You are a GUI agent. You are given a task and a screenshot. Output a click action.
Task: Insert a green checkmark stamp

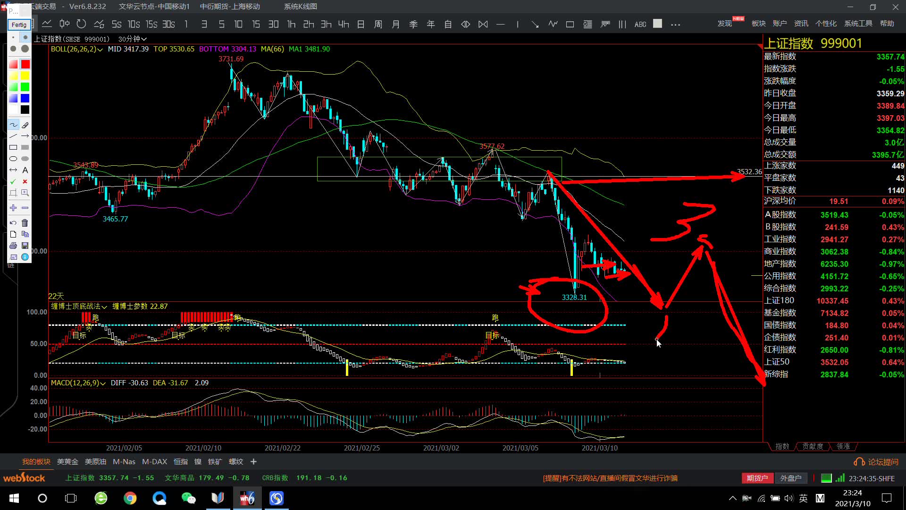click(13, 181)
